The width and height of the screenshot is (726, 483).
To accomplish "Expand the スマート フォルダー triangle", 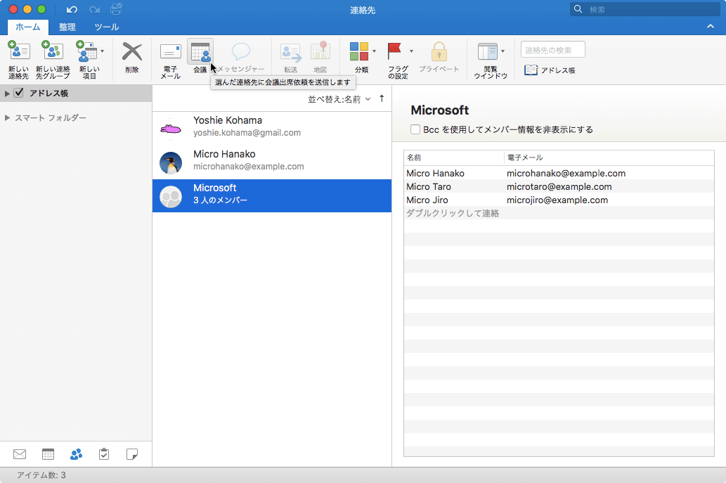I will tap(7, 117).
